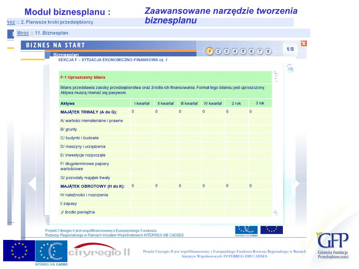Click the Cityregio II logo
Screen dimensions: 359x269
click(x=99, y=250)
